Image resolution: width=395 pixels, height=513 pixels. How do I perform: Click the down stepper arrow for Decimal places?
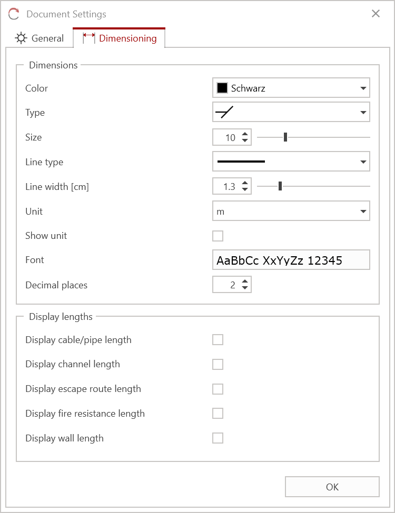coord(244,287)
